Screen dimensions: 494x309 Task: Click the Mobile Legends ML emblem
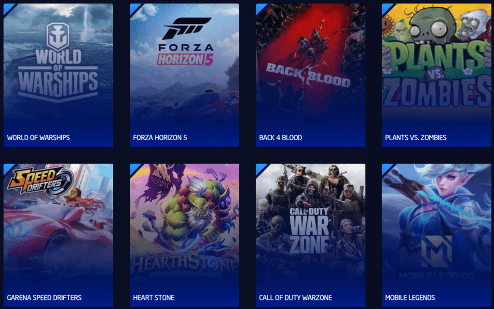point(437,252)
